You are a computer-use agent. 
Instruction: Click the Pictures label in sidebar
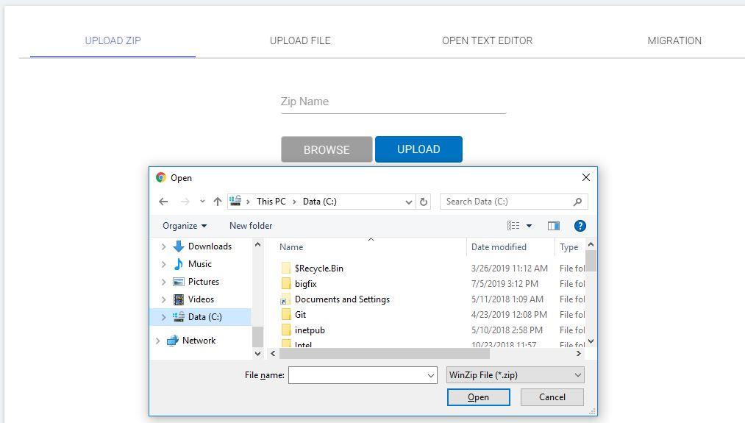[x=204, y=282]
